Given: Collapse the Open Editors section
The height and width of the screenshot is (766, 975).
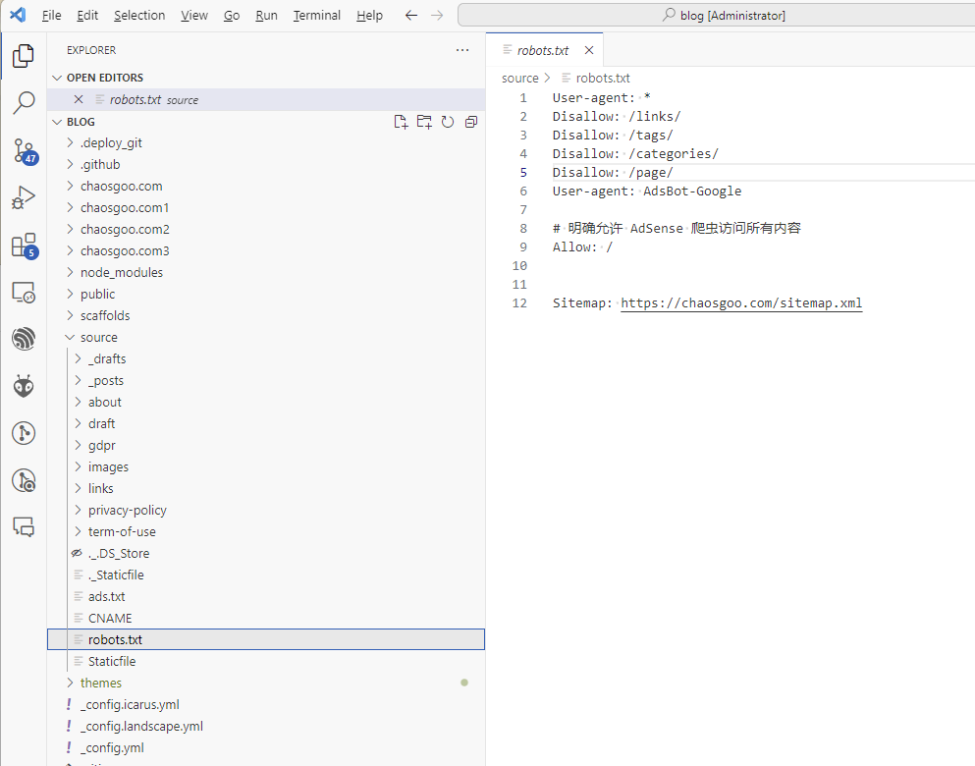Looking at the screenshot, I should [x=56, y=78].
